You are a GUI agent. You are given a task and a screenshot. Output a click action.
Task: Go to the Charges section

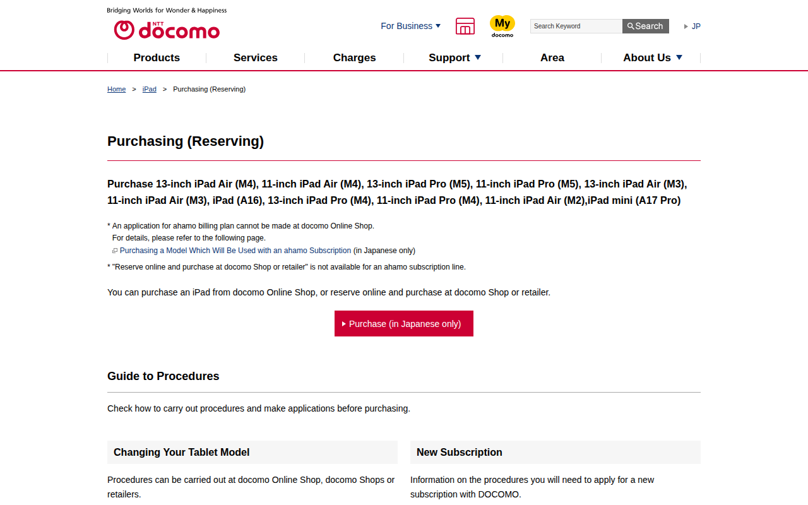[x=354, y=57]
